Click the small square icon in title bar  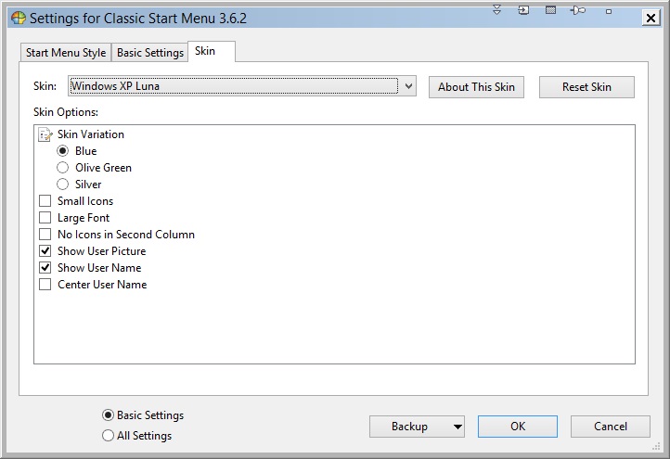pos(609,11)
